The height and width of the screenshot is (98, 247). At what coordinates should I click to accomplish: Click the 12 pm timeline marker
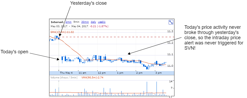pyautogui.click(x=102, y=73)
